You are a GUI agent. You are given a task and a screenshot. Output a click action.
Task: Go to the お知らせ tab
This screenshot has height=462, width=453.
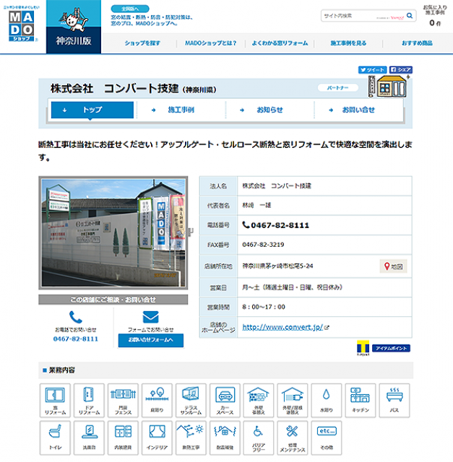pyautogui.click(x=269, y=110)
